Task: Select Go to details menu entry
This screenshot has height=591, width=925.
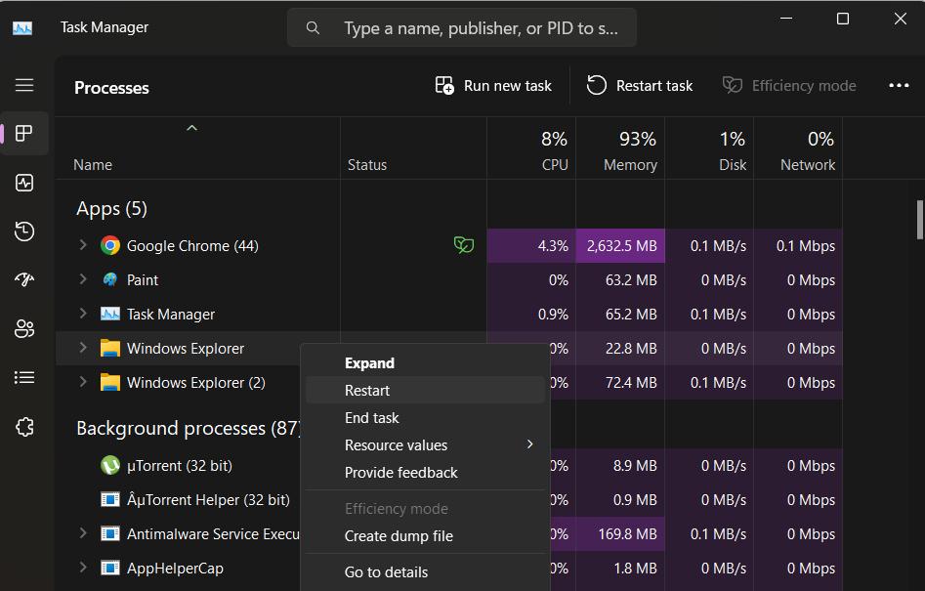Action: [386, 572]
